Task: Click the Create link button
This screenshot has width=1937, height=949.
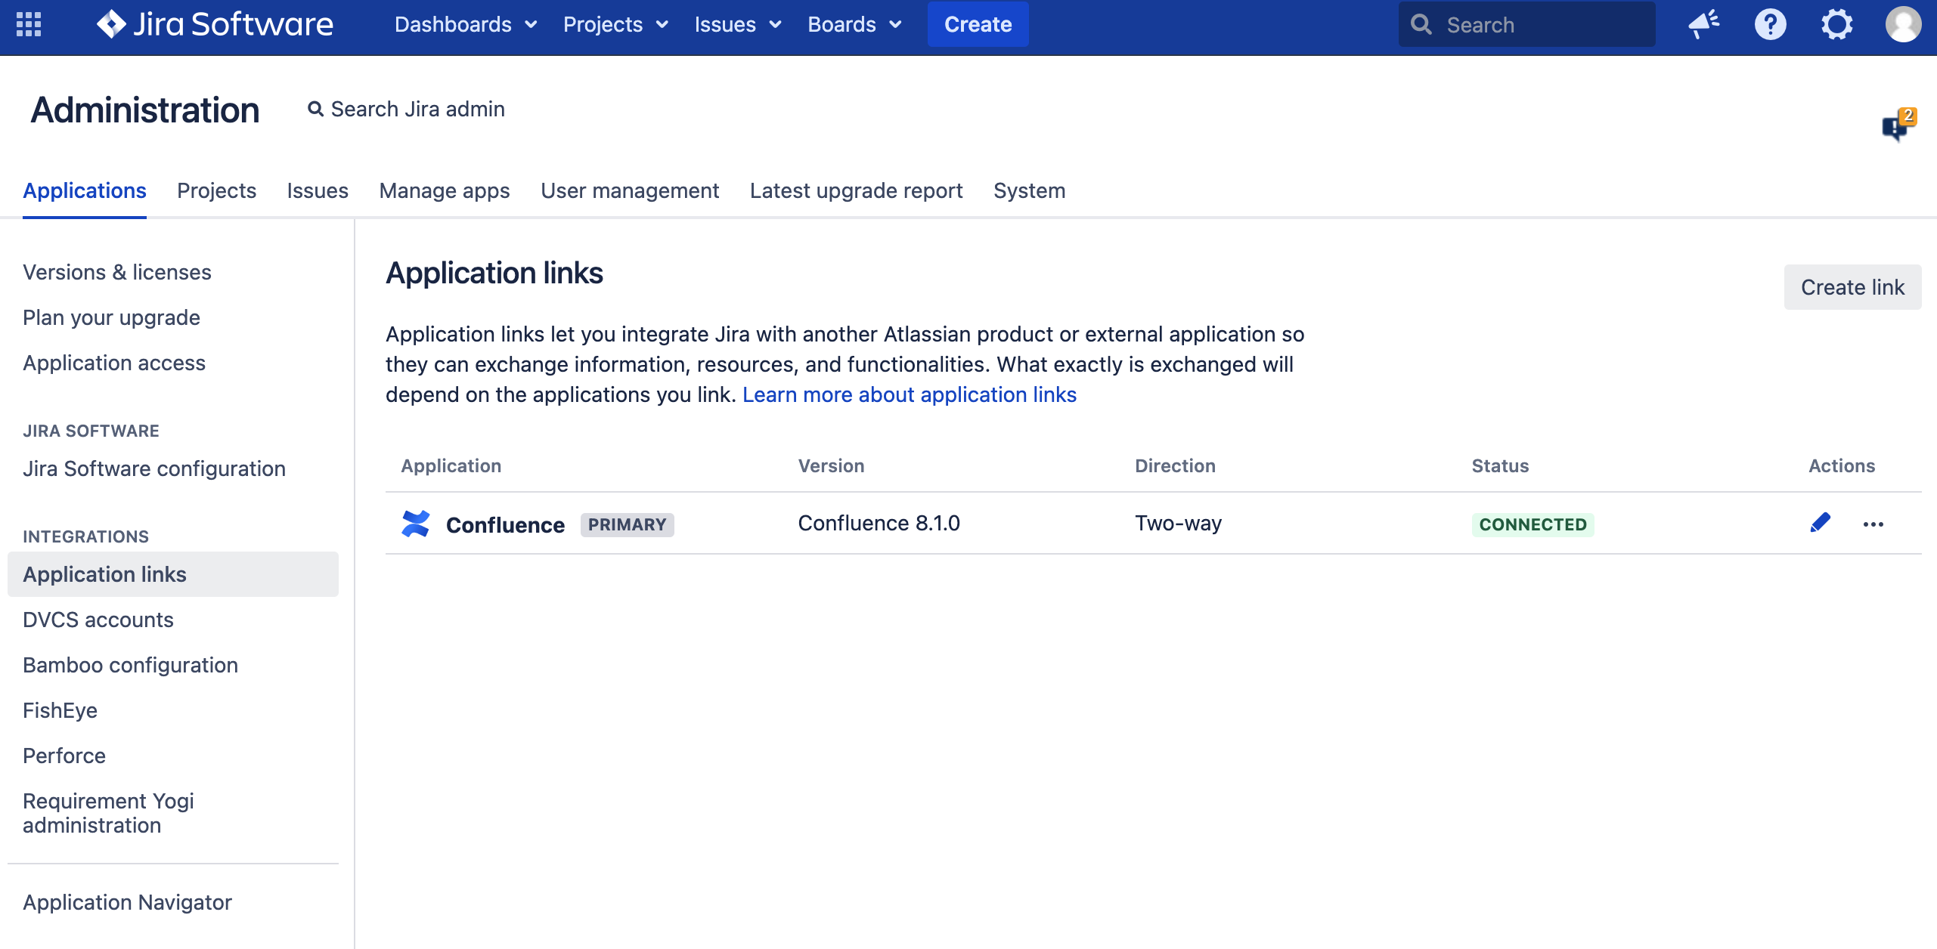Action: [x=1852, y=287]
